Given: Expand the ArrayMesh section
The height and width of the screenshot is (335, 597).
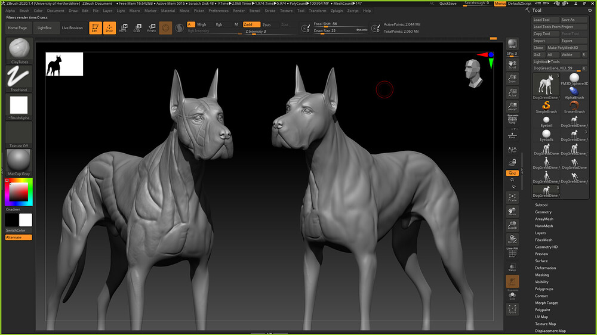Looking at the screenshot, I should (544, 219).
